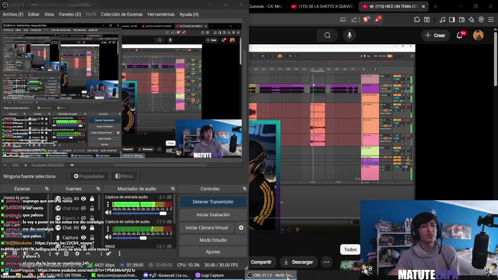Open the Brave hamburger main menu
Viewport: 498px width, 280px height.
[491, 19]
